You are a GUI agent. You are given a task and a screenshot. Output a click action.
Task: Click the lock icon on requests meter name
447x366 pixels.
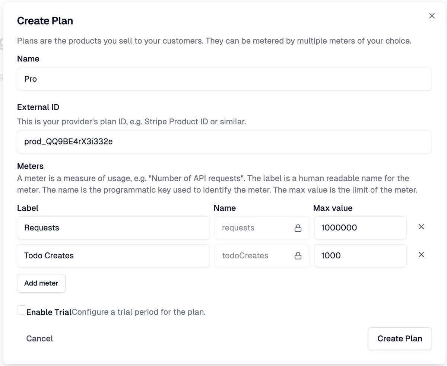(298, 227)
